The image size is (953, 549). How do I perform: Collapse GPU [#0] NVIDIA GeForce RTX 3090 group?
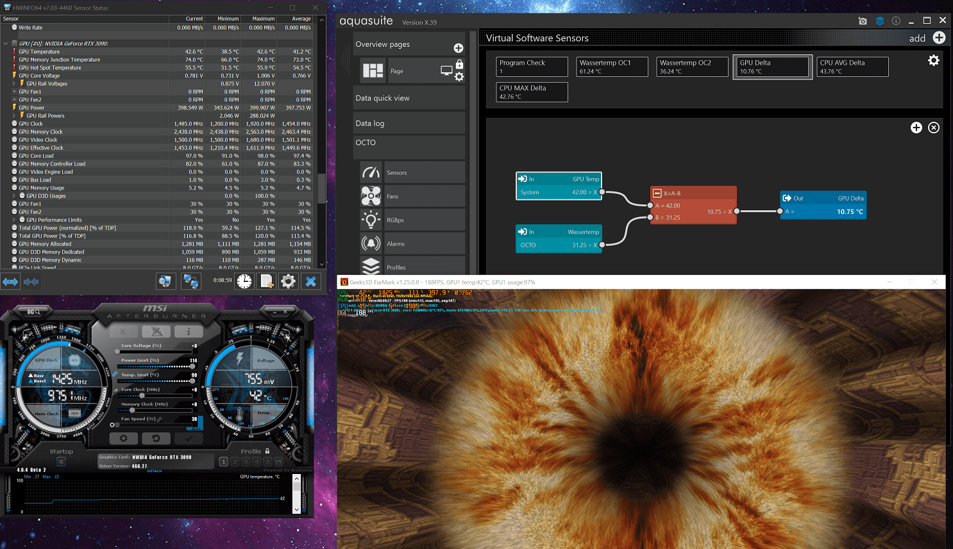coord(6,44)
